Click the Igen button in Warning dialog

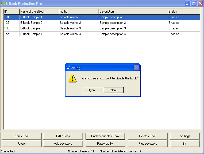(92, 90)
